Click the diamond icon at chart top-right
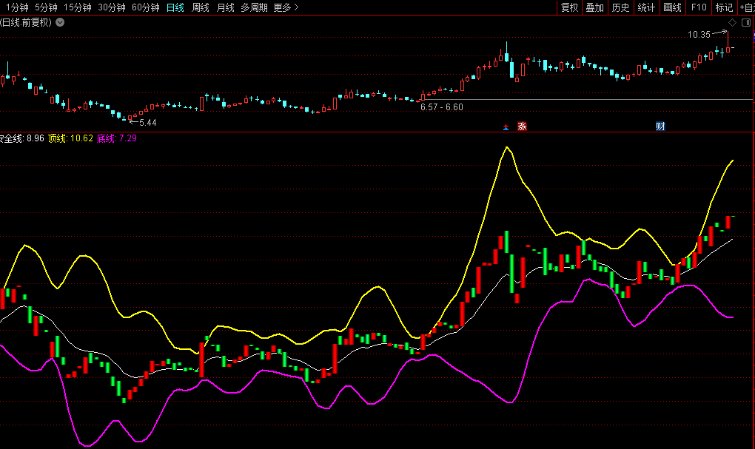 pos(733,23)
